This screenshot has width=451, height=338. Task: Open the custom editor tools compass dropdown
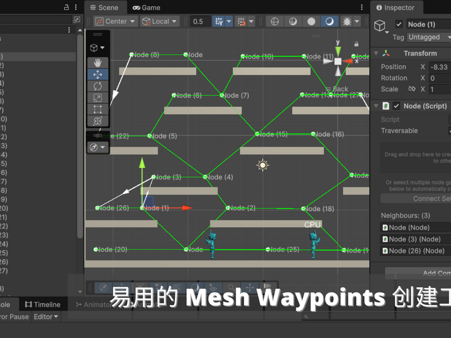[97, 148]
